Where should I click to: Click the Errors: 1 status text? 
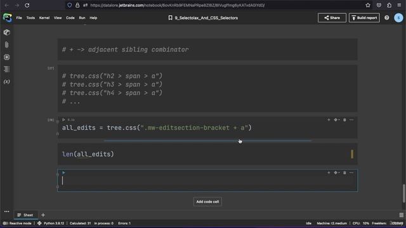coord(124,223)
